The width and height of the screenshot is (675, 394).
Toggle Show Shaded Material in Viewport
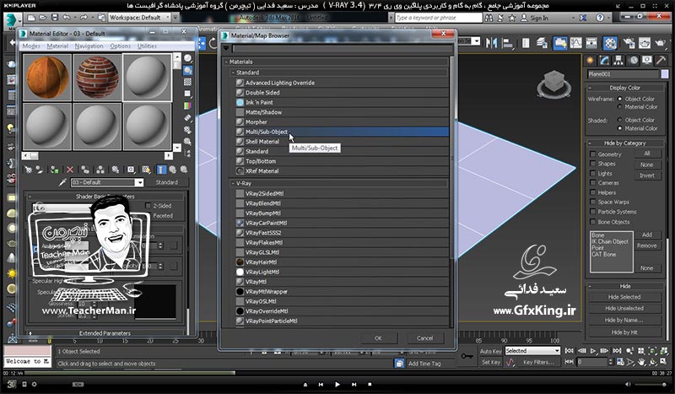(x=146, y=170)
